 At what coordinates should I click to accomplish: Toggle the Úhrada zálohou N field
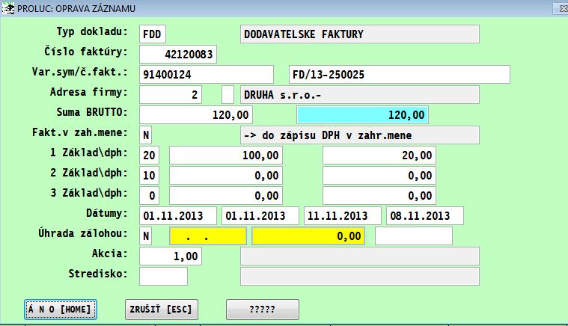[147, 236]
